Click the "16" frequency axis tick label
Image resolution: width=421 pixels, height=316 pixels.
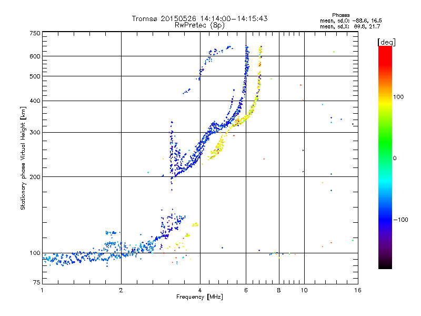click(x=358, y=290)
